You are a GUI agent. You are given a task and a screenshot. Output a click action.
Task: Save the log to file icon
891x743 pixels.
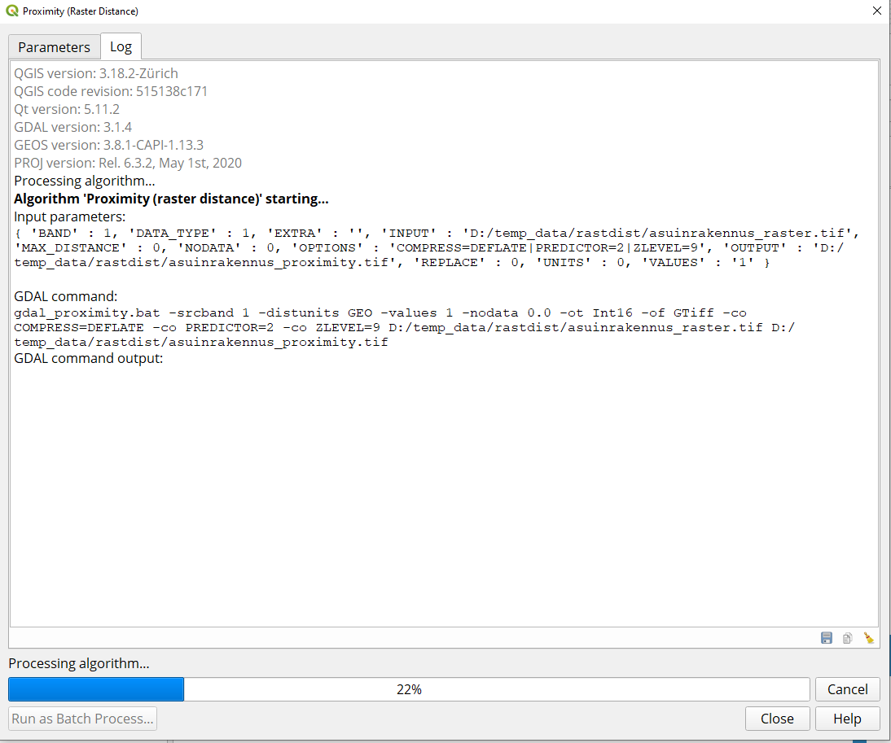[826, 638]
